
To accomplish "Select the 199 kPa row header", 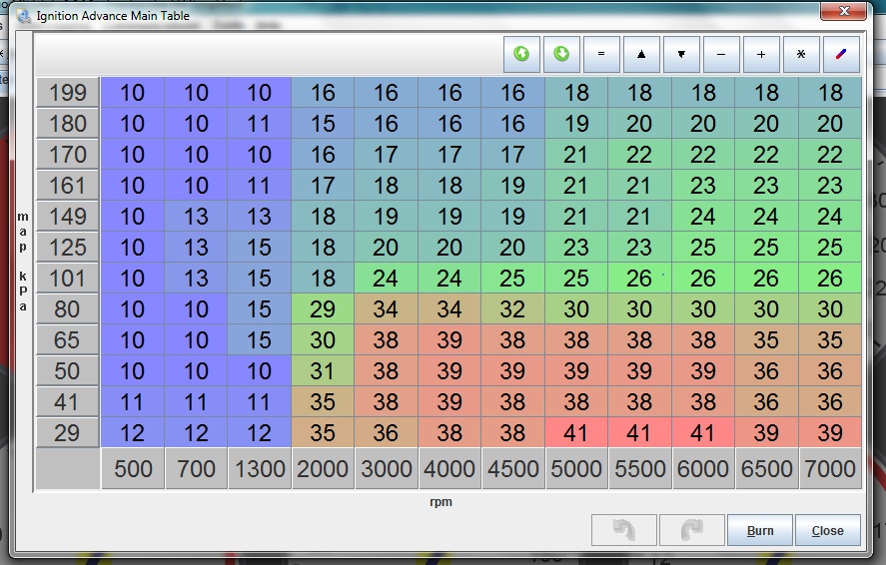I will click(68, 93).
